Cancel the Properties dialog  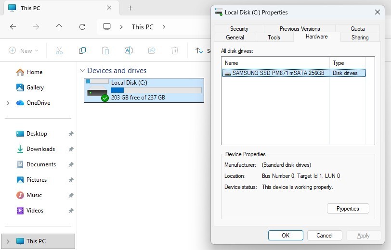pos(325,235)
